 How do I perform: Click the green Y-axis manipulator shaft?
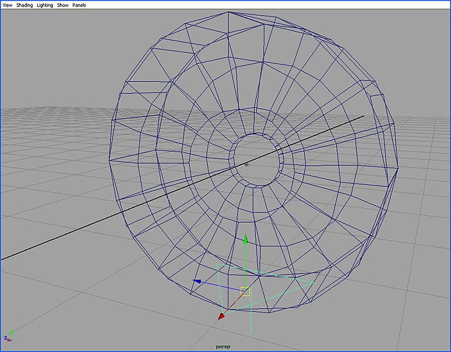(245, 264)
